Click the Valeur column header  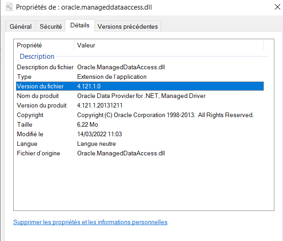coord(169,45)
